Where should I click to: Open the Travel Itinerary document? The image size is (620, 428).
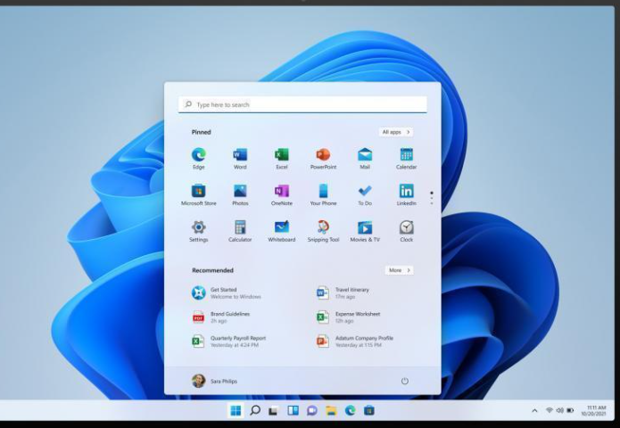343,292
